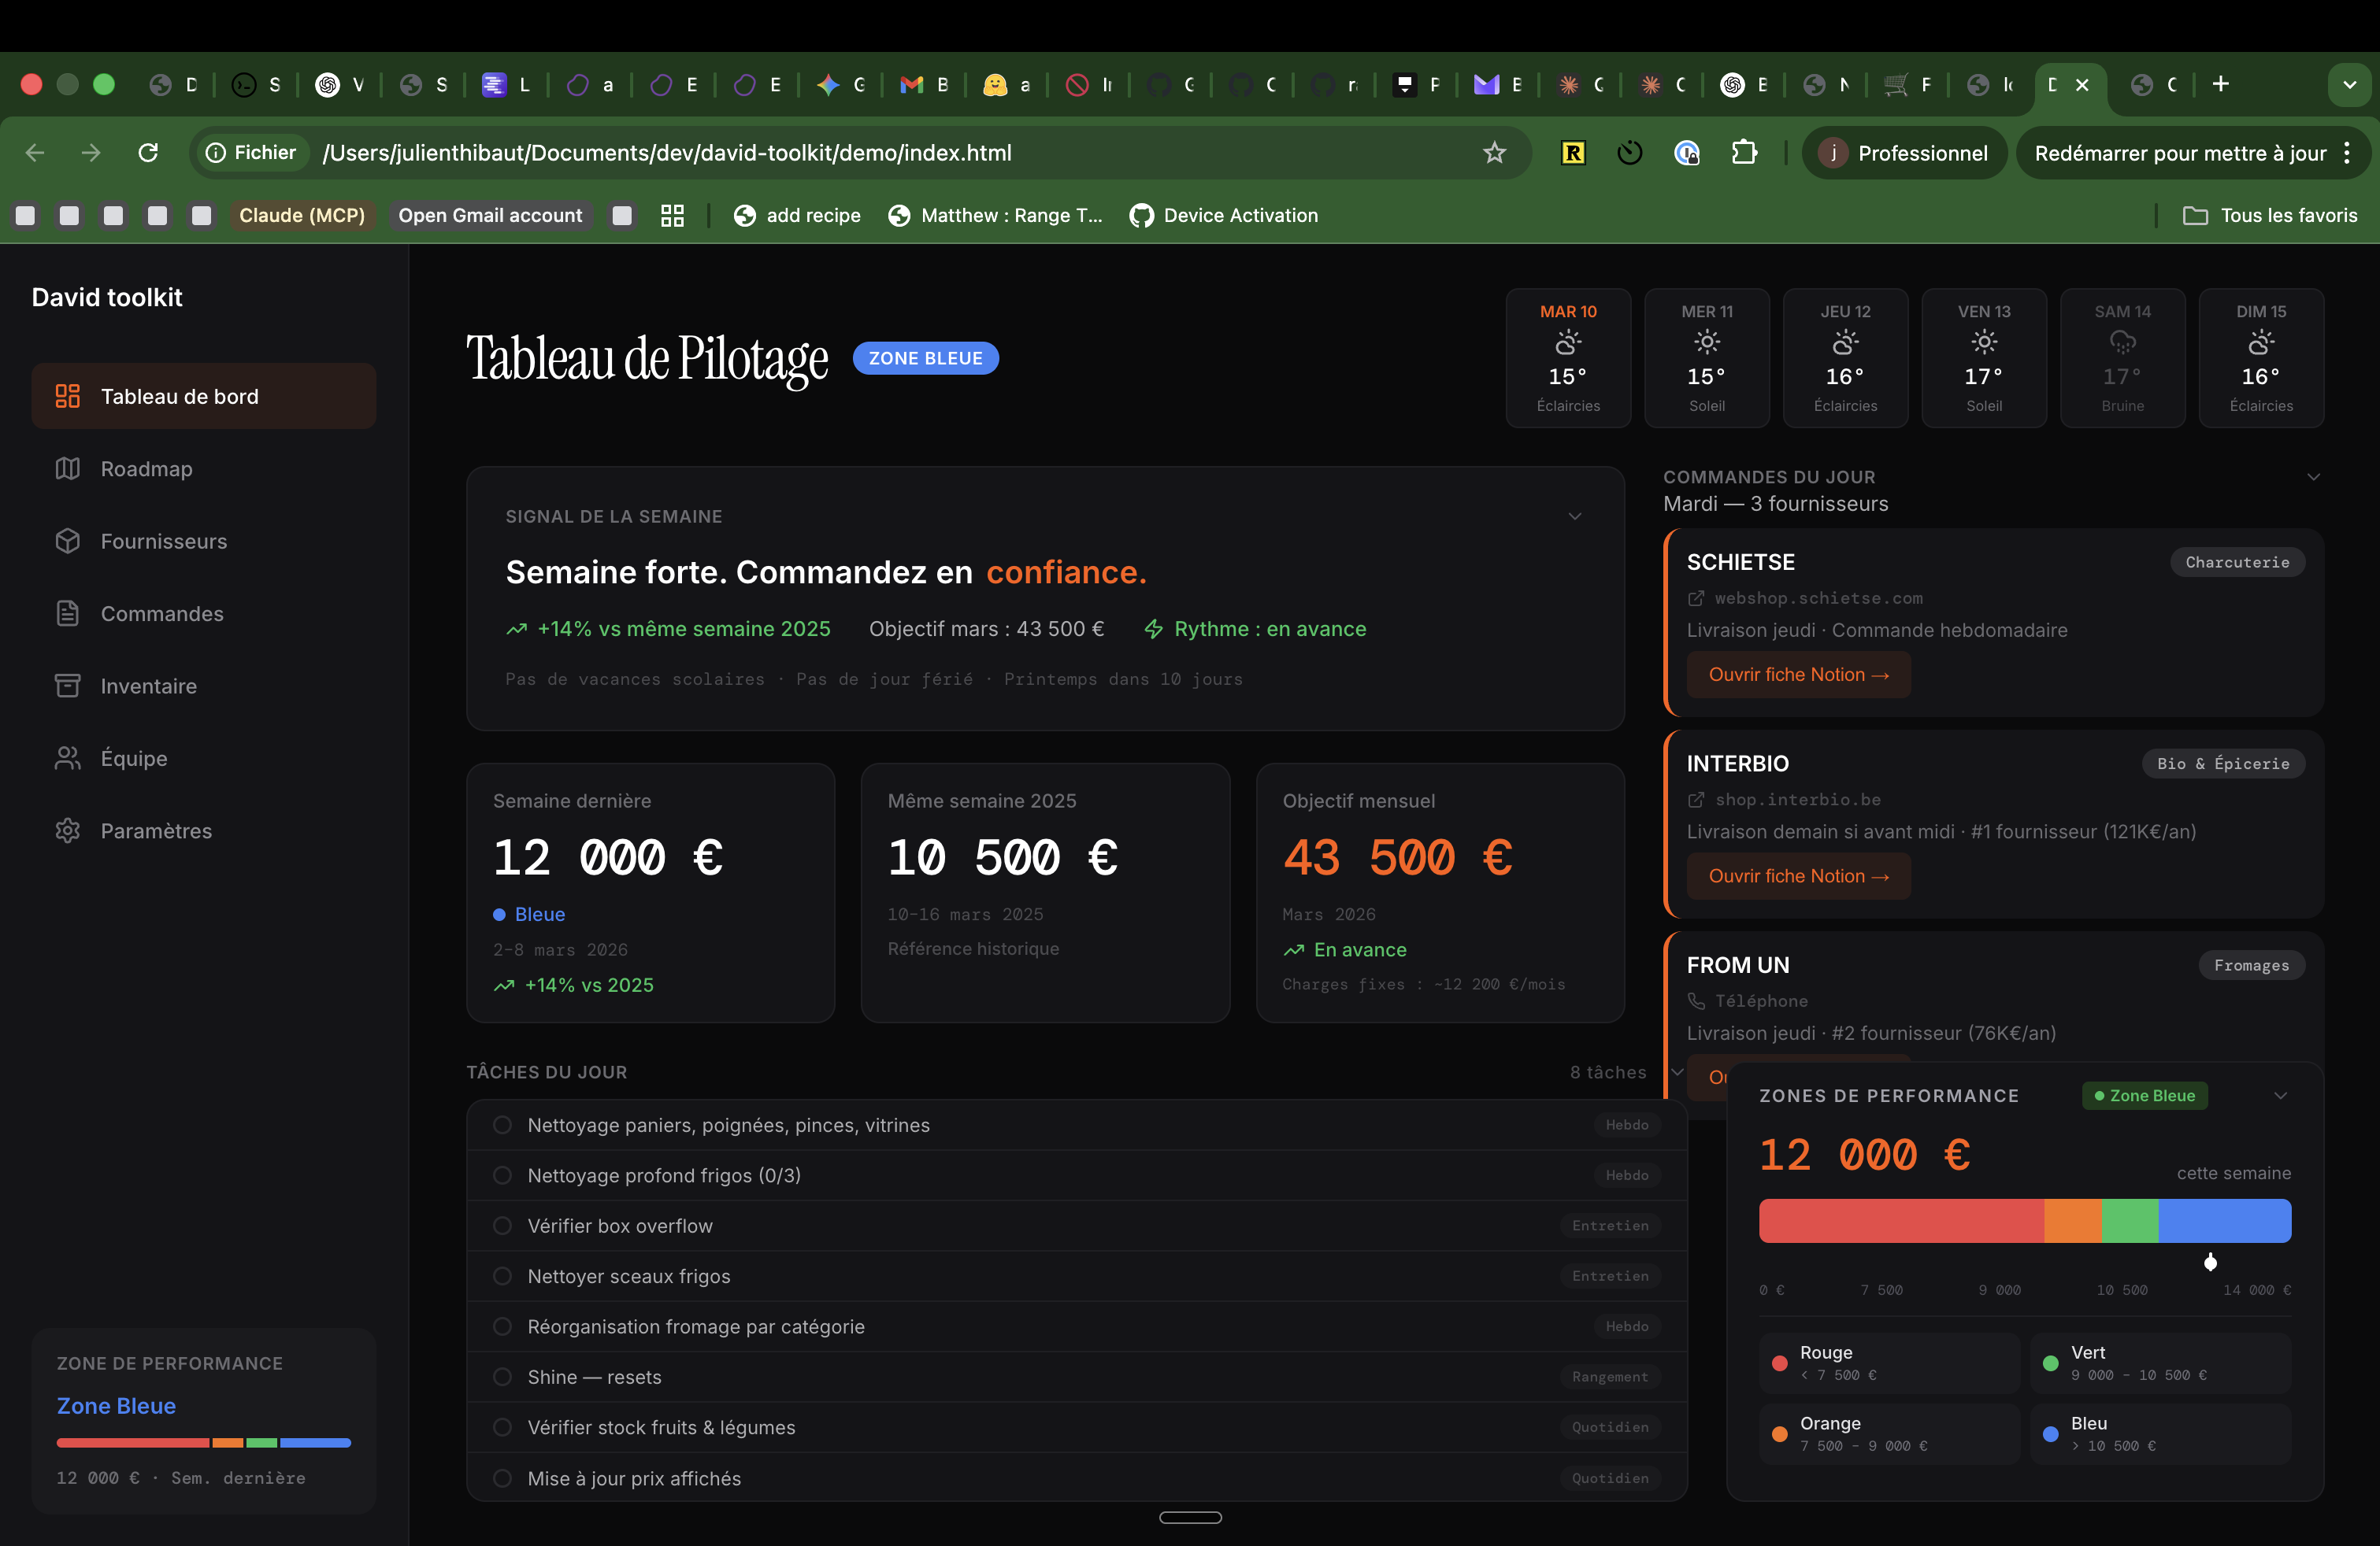Click the Inventaire archive icon

tap(67, 686)
